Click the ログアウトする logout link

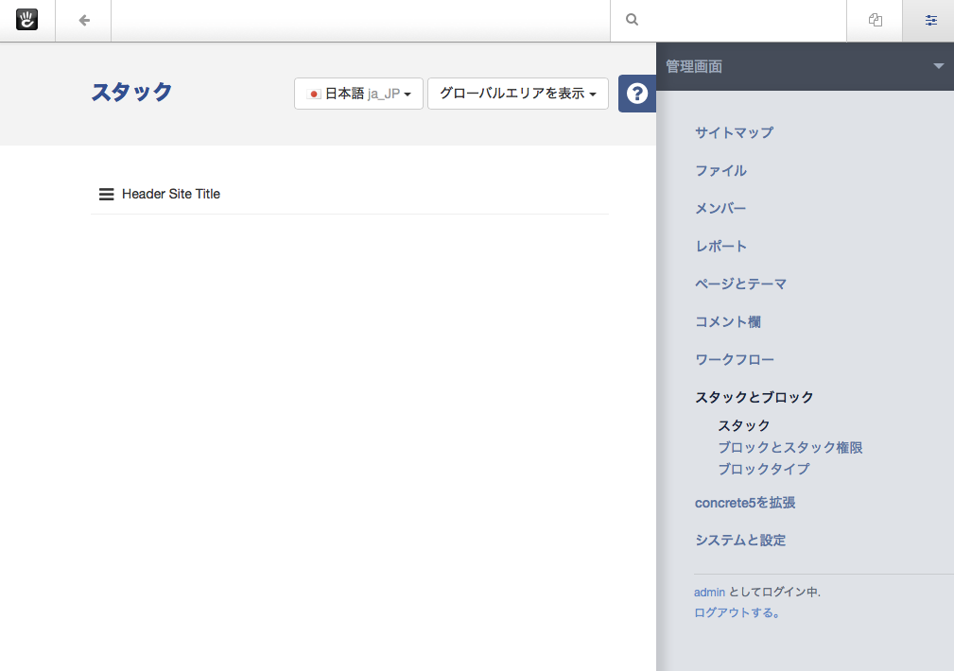pyautogui.click(x=737, y=612)
